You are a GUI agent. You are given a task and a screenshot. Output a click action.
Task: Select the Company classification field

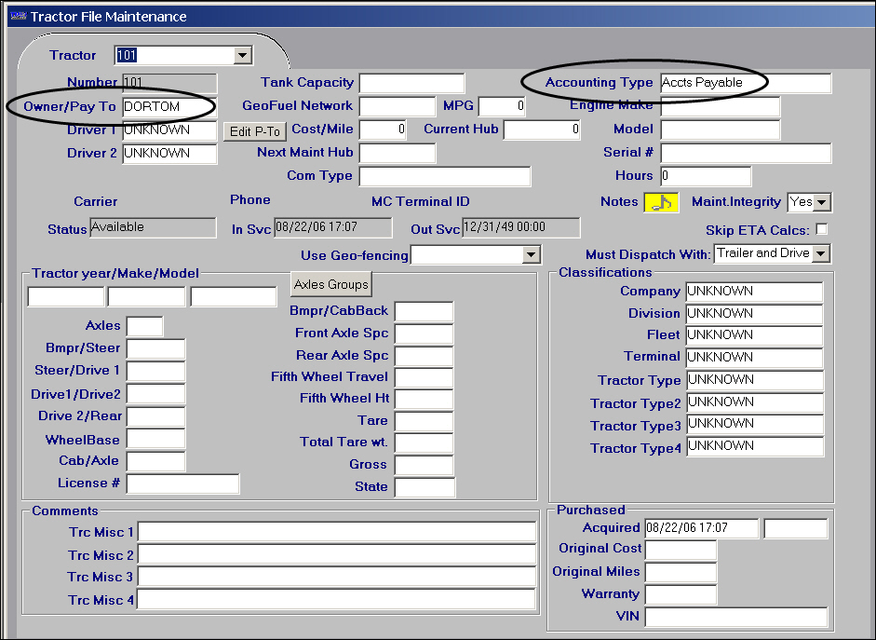[754, 292]
